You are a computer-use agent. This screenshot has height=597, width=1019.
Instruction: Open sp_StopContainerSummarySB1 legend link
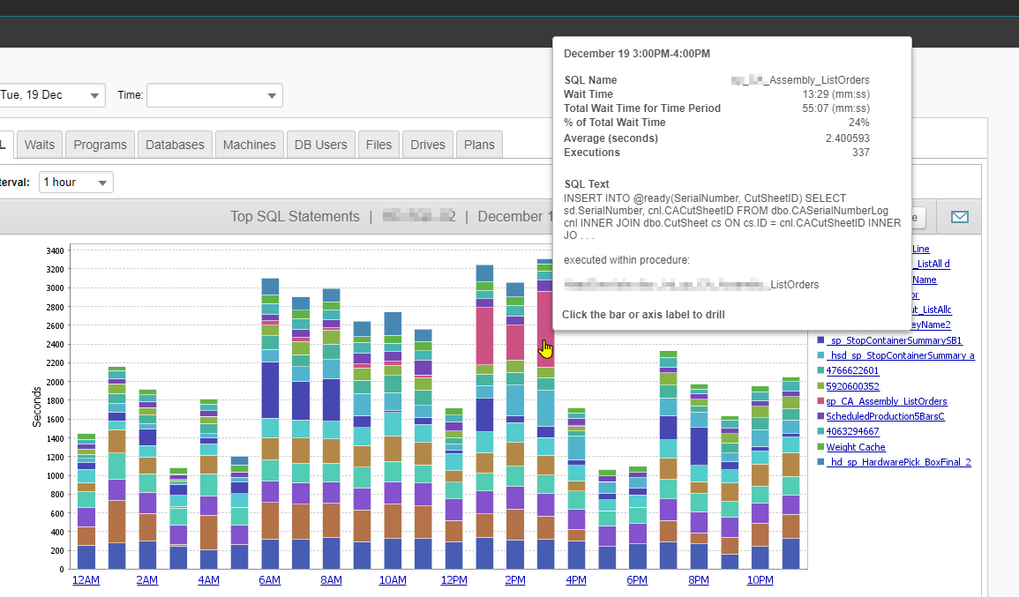[895, 340]
